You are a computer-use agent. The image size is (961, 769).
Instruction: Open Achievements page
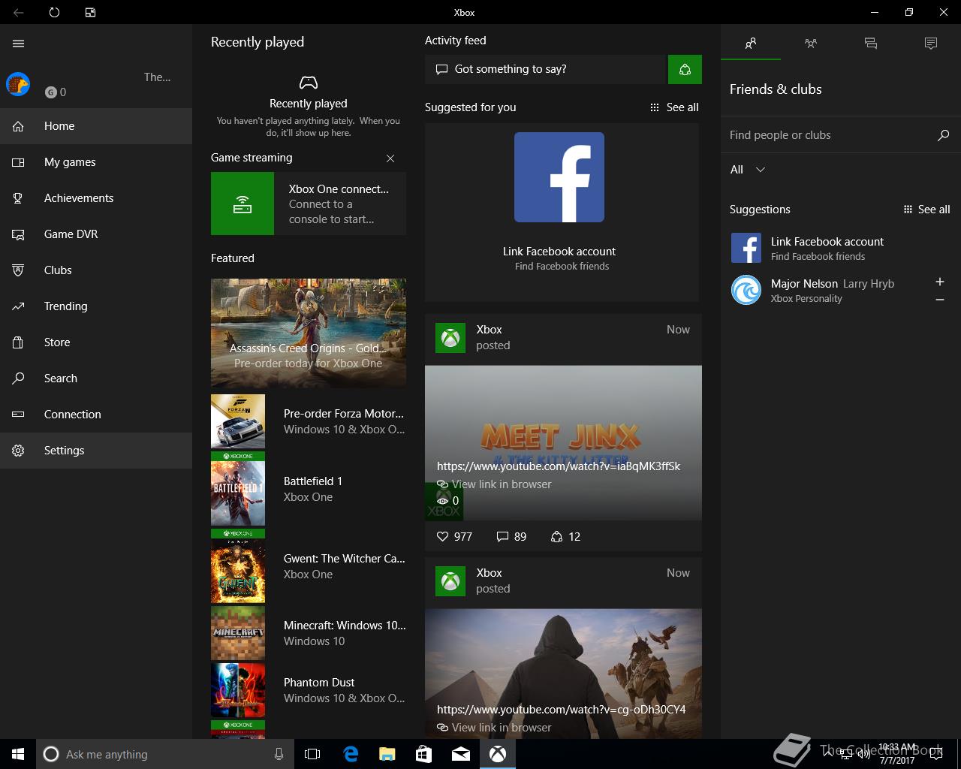click(x=96, y=198)
